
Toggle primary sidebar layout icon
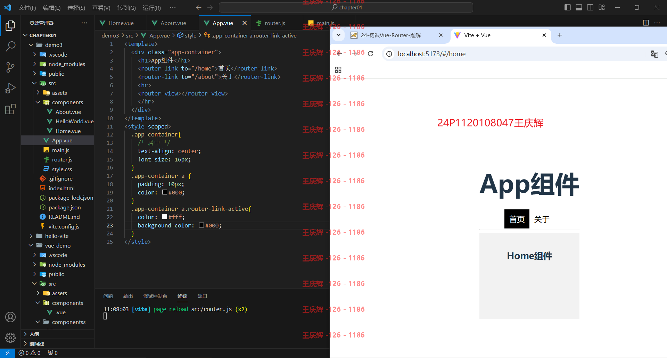pos(568,7)
